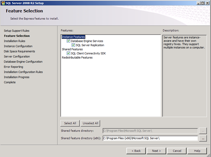211x157 pixels.
Task: Click the Select All button
Action: [x=70, y=123]
